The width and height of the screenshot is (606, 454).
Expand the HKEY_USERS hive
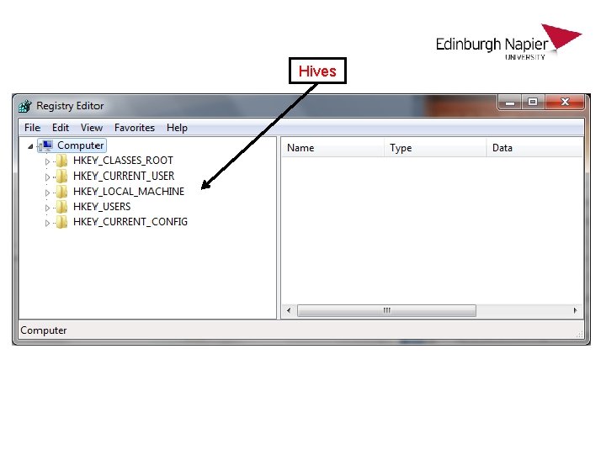point(47,208)
